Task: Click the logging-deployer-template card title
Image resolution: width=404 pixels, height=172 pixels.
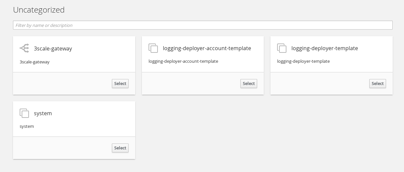Action: [x=324, y=48]
